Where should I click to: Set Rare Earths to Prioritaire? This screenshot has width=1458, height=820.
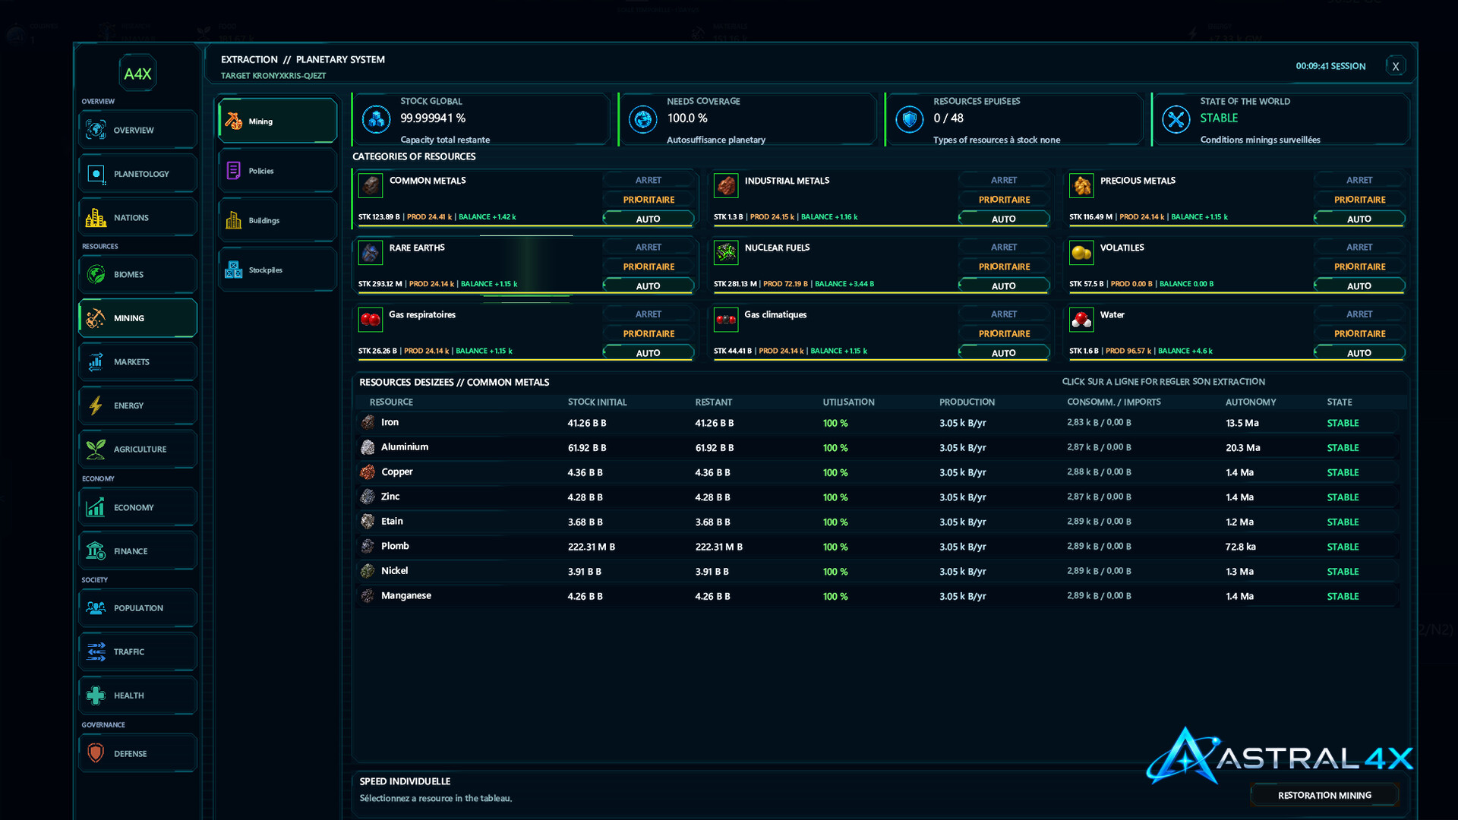[649, 266]
